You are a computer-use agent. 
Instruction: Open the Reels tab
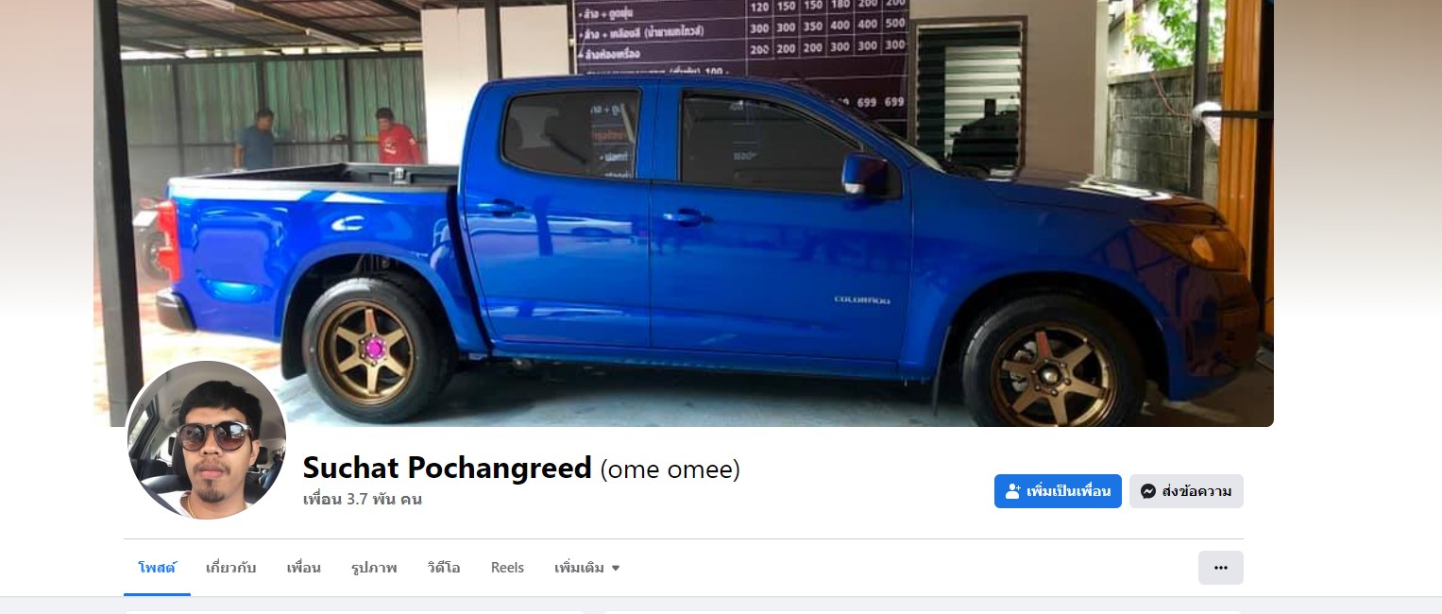pyautogui.click(x=507, y=568)
